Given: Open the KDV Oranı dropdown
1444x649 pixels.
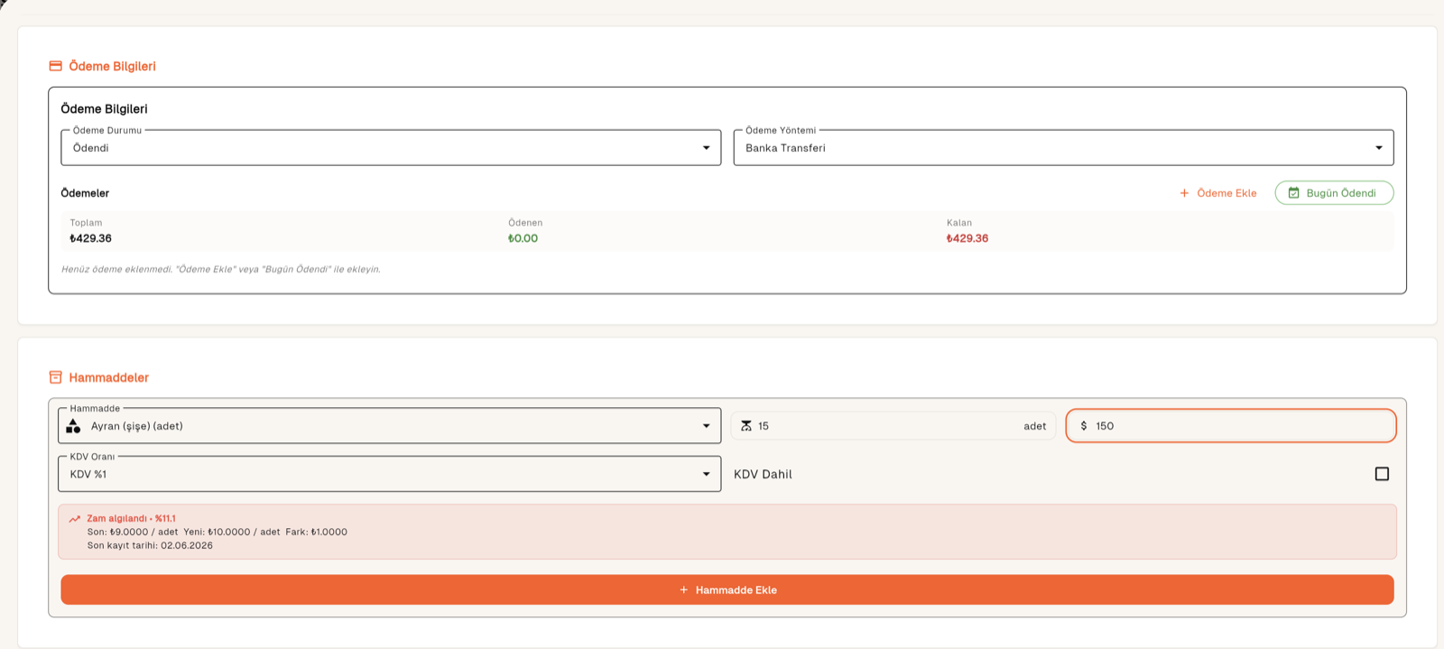Looking at the screenshot, I should click(x=390, y=474).
